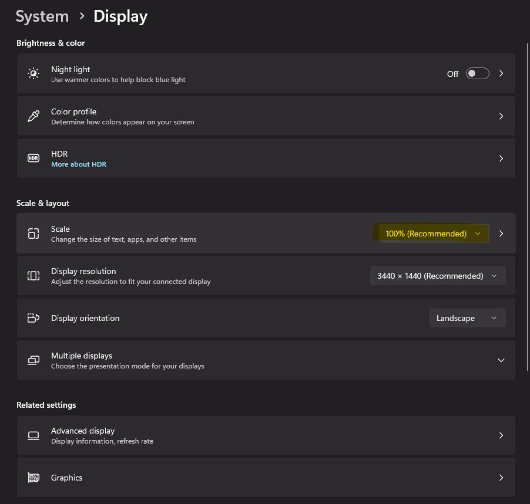Click the Advanced display monitor icon
Image resolution: width=530 pixels, height=504 pixels.
33,435
